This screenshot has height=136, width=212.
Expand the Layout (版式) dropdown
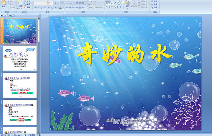pos(28,1)
